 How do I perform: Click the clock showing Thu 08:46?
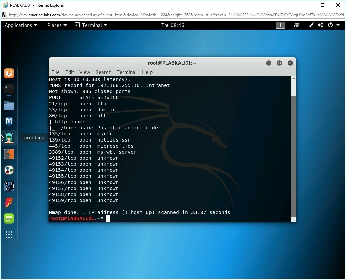pyautogui.click(x=173, y=25)
